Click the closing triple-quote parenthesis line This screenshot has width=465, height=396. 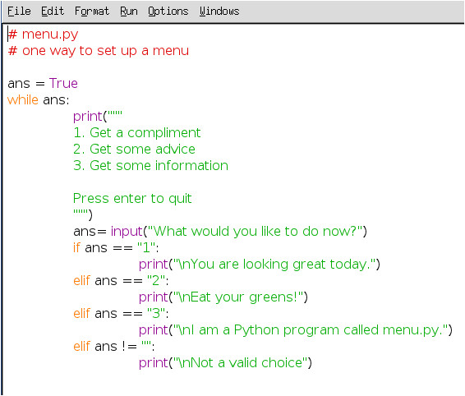point(83,214)
